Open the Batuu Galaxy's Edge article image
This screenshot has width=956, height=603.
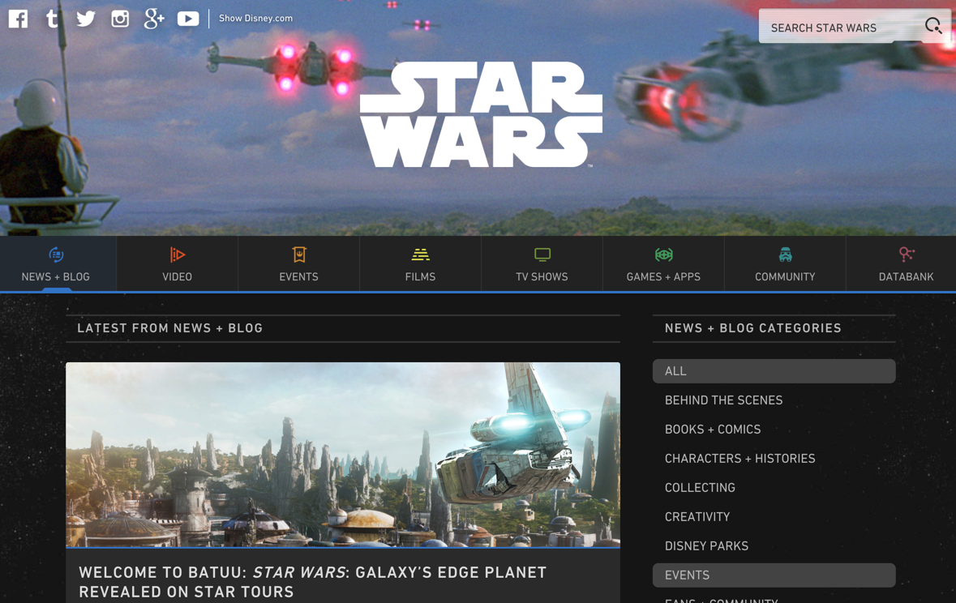pyautogui.click(x=343, y=454)
